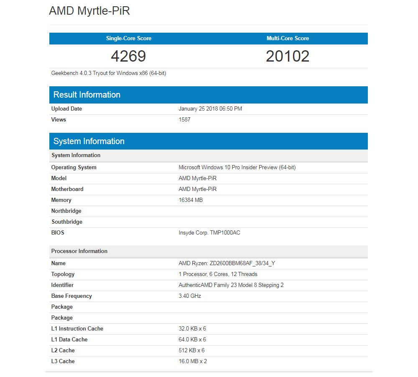Collapse the Processor Information subsection header

click(79, 251)
